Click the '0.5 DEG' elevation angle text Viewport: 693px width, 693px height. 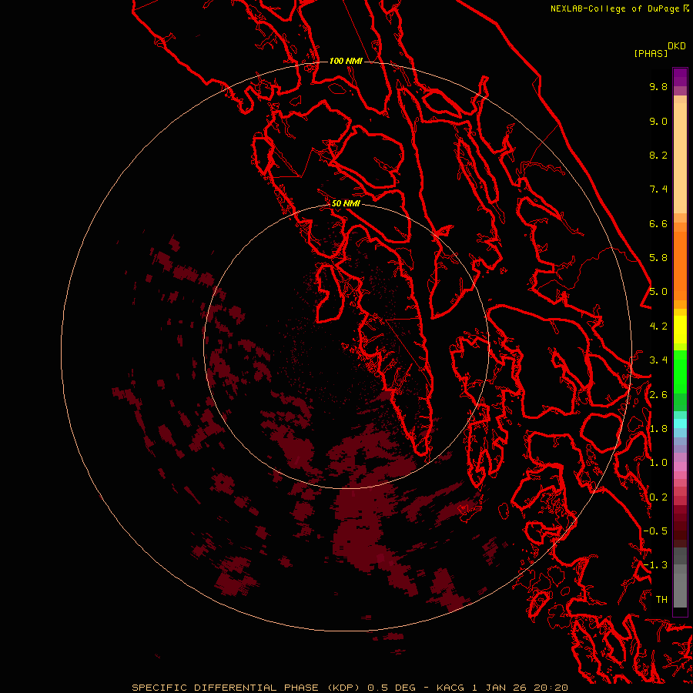tap(392, 688)
